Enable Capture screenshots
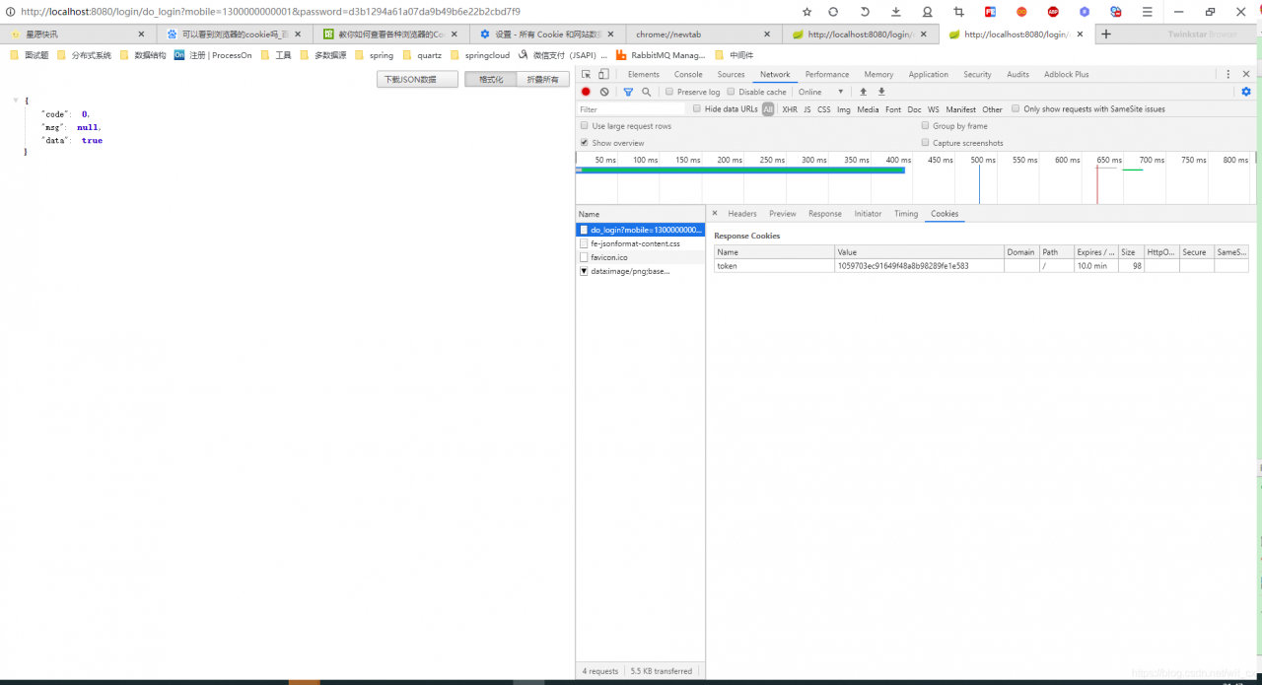This screenshot has height=685, width=1262. click(925, 143)
